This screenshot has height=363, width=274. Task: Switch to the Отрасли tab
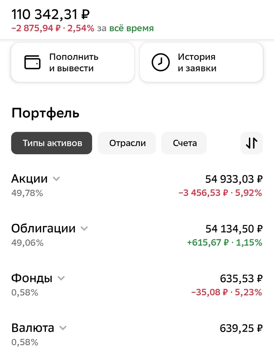point(127,143)
